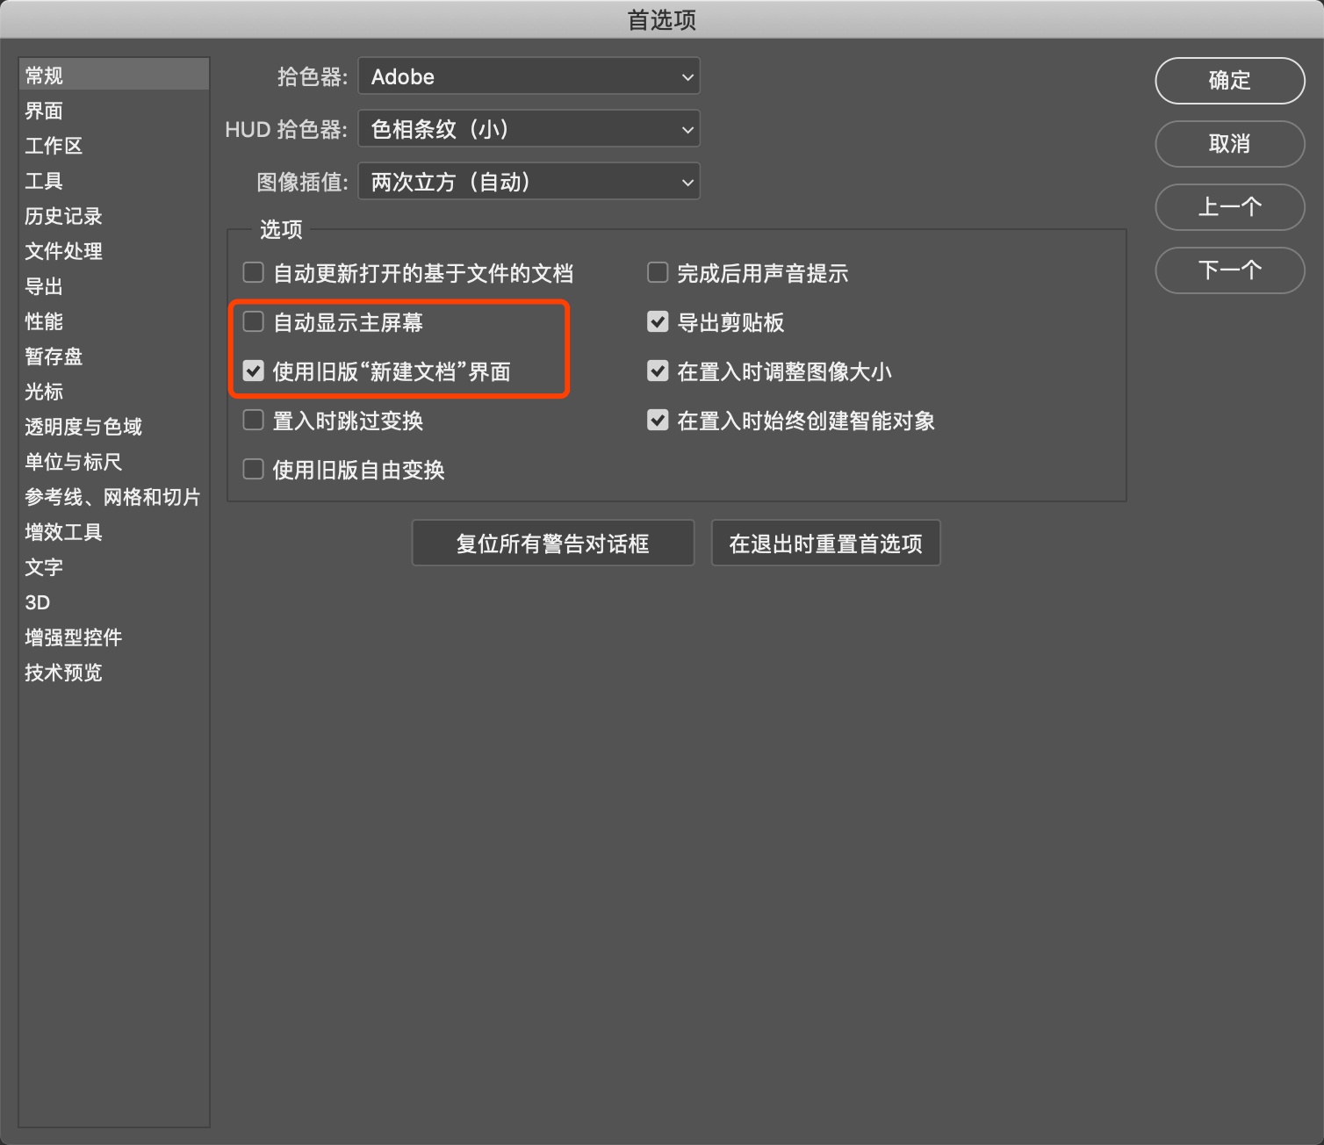Uncheck 使用旧版"新建文档"界面 checkbox
1324x1145 pixels.
[x=254, y=371]
